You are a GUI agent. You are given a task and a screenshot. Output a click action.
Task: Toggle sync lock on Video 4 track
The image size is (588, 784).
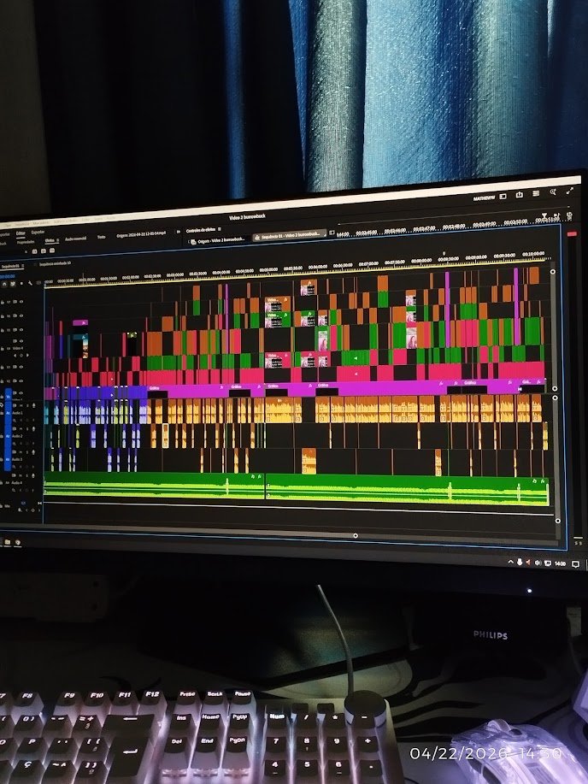pos(15,341)
